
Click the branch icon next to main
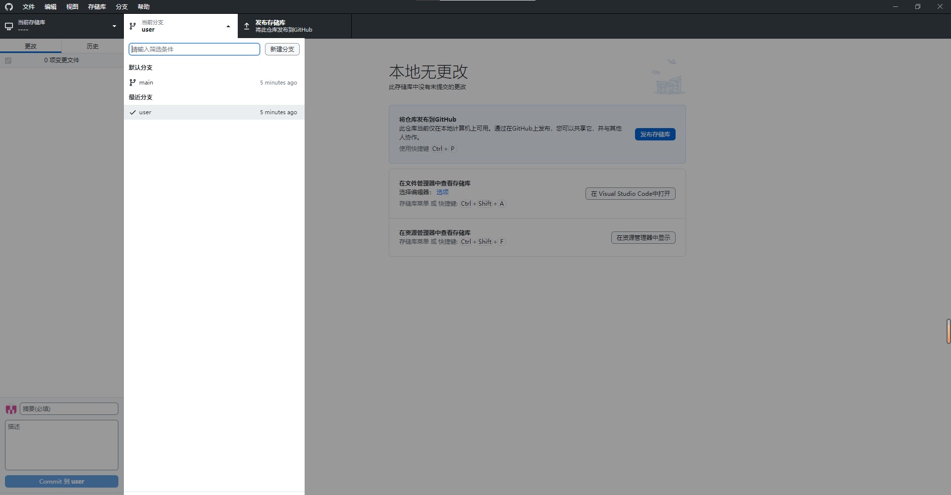pyautogui.click(x=133, y=83)
